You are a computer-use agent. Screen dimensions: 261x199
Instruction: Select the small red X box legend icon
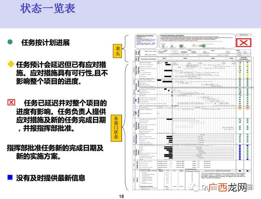pos(11,102)
